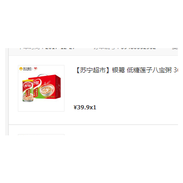
Task: Open the 银鹭 低糖莲子八宝粥 product thumbnail
Action: tap(41, 88)
